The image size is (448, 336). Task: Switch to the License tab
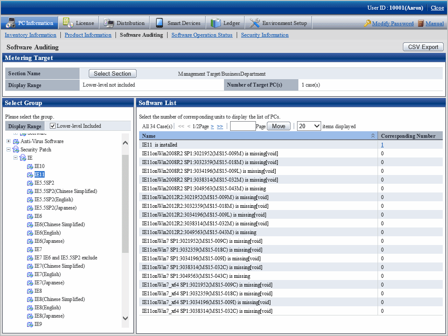click(x=79, y=23)
